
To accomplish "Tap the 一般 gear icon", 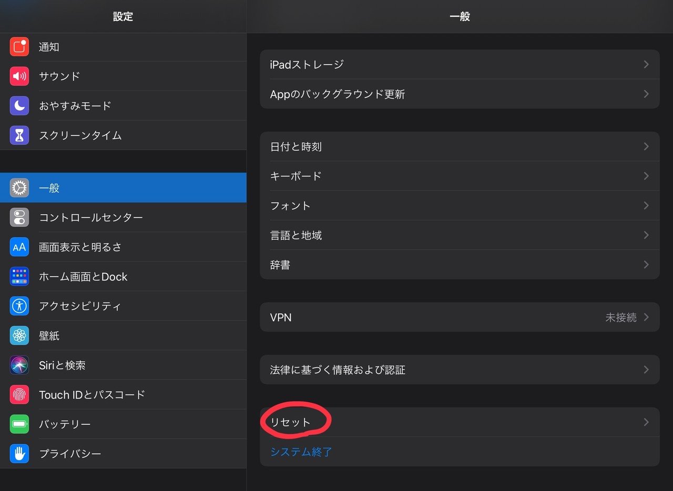I will [19, 187].
